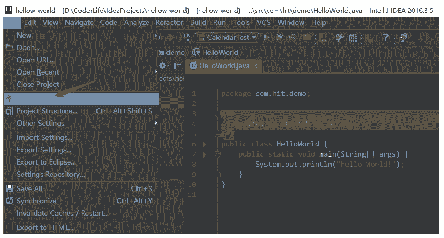
Task: Choose Open... from the File menu
Action: coord(81,47)
